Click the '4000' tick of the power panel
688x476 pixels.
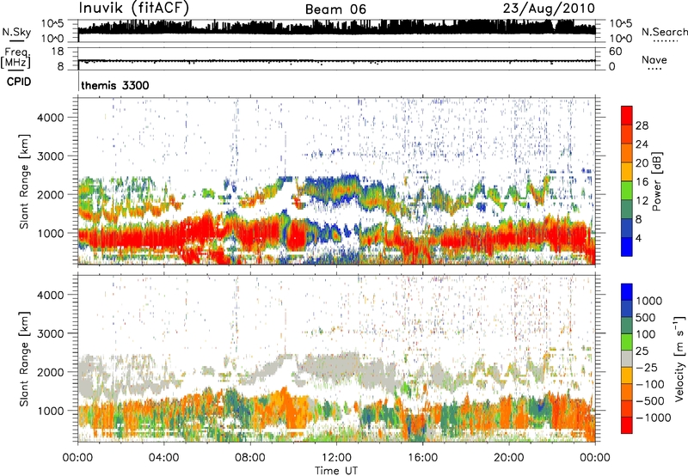pos(51,118)
